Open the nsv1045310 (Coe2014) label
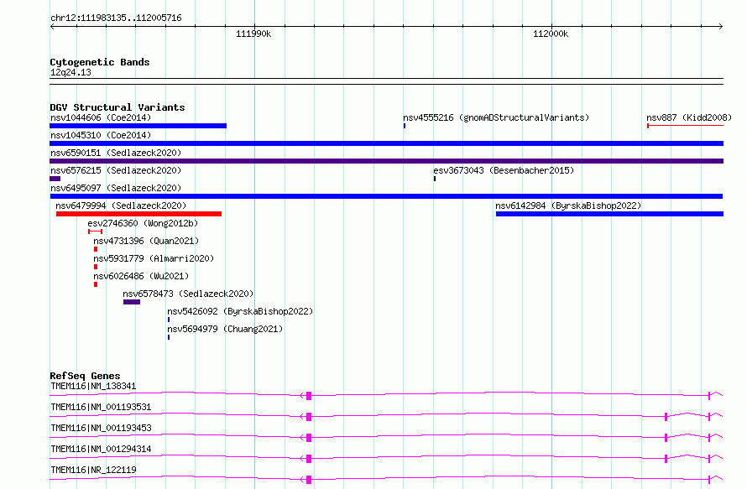Screen dimensions: 747x489 (x=101, y=135)
